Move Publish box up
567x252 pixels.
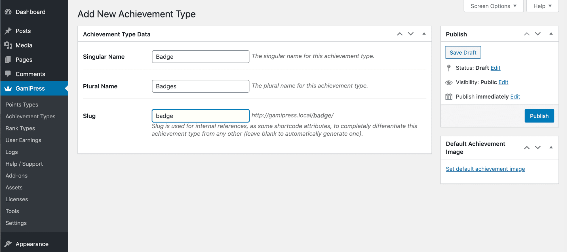tap(527, 34)
